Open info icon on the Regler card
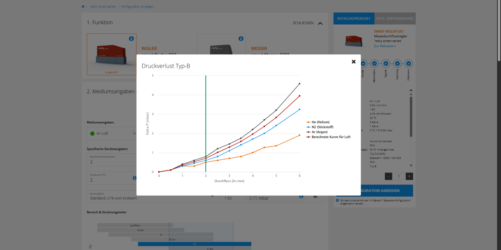Screen dimensions: 501x250 [131, 39]
